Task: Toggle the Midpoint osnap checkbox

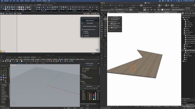Action: pyautogui.click(x=2, y=92)
